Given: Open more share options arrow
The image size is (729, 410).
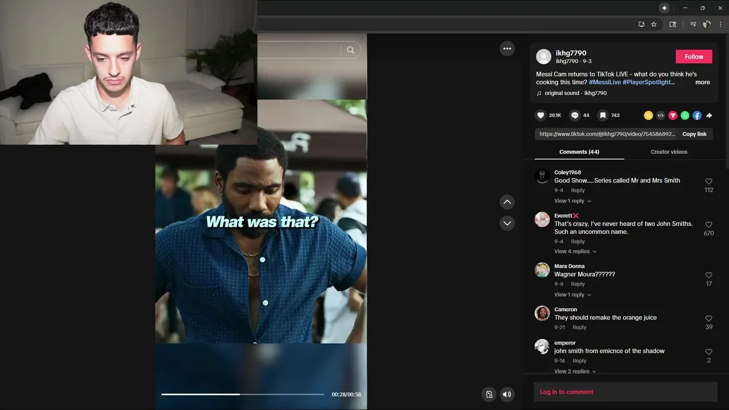Looking at the screenshot, I should [709, 115].
